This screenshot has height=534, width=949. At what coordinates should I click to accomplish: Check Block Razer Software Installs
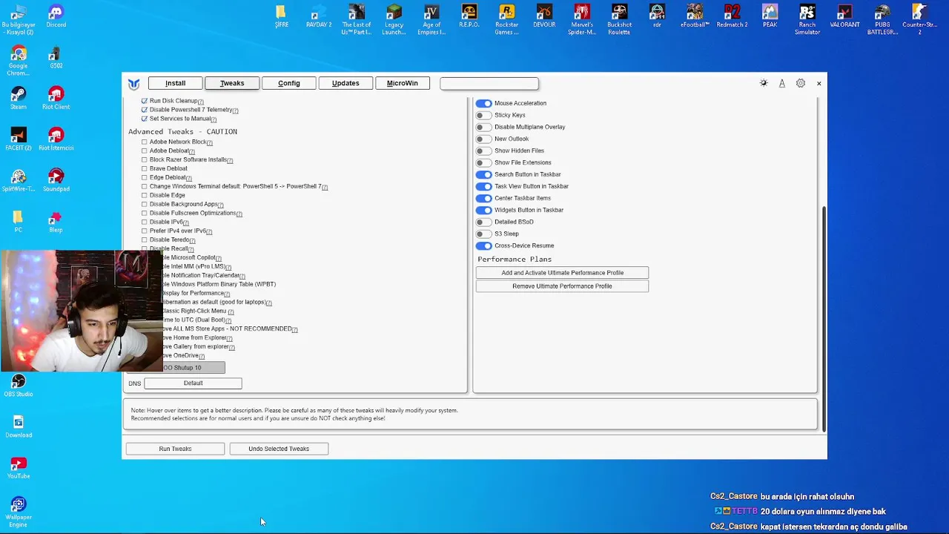point(145,159)
